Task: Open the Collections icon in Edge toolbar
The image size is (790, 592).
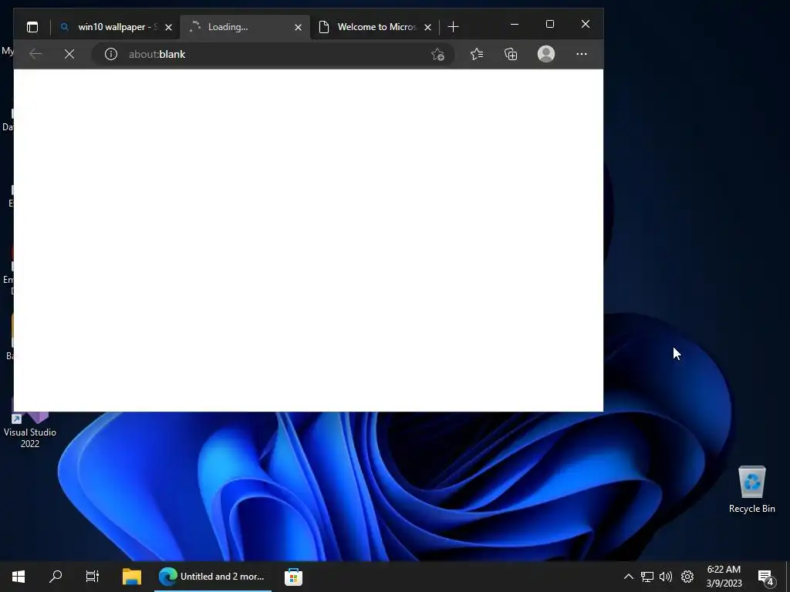Action: click(x=511, y=54)
